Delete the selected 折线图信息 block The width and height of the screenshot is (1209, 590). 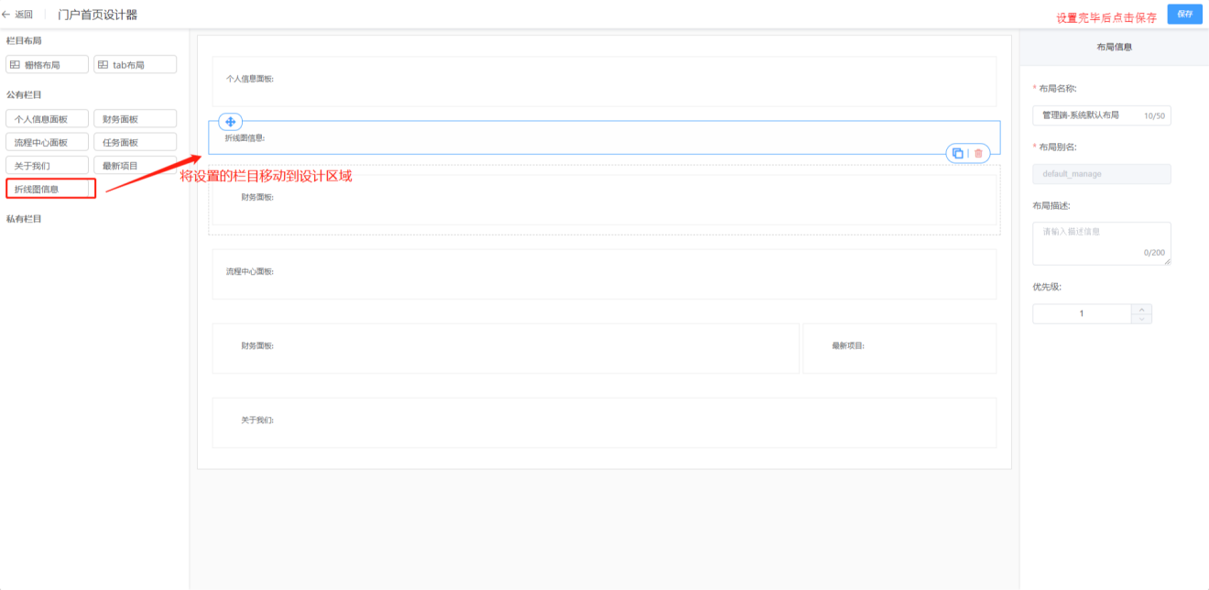click(978, 154)
